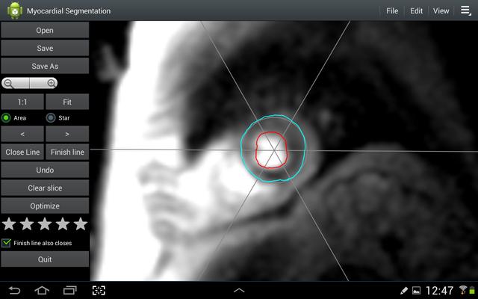This screenshot has height=299, width=478.
Task: Tap the screenshot capture icon in navigation bar
Action: 99,290
